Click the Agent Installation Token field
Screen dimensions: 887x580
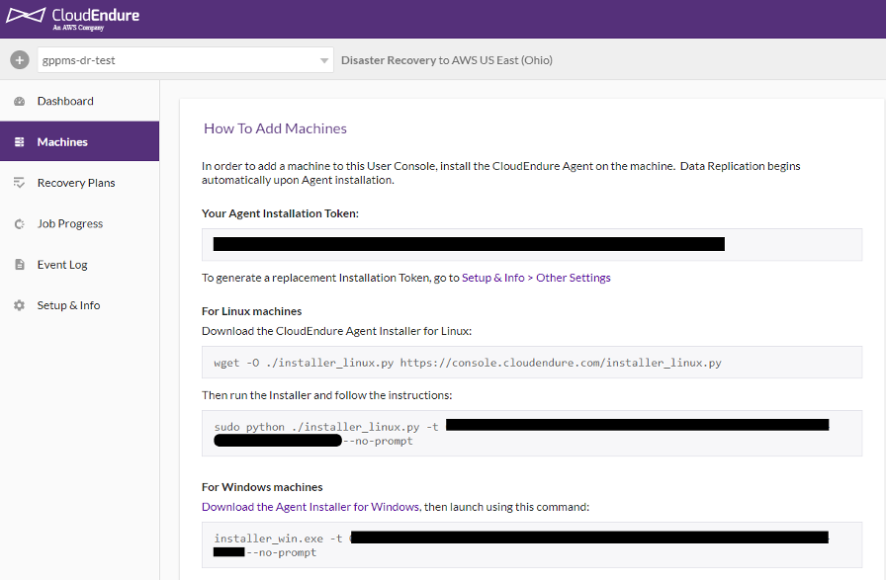click(532, 244)
